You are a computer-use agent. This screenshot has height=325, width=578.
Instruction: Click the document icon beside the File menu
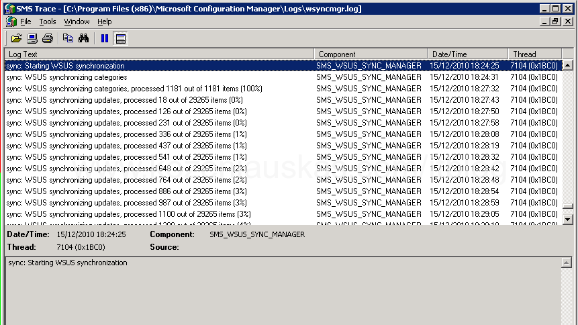point(11,21)
